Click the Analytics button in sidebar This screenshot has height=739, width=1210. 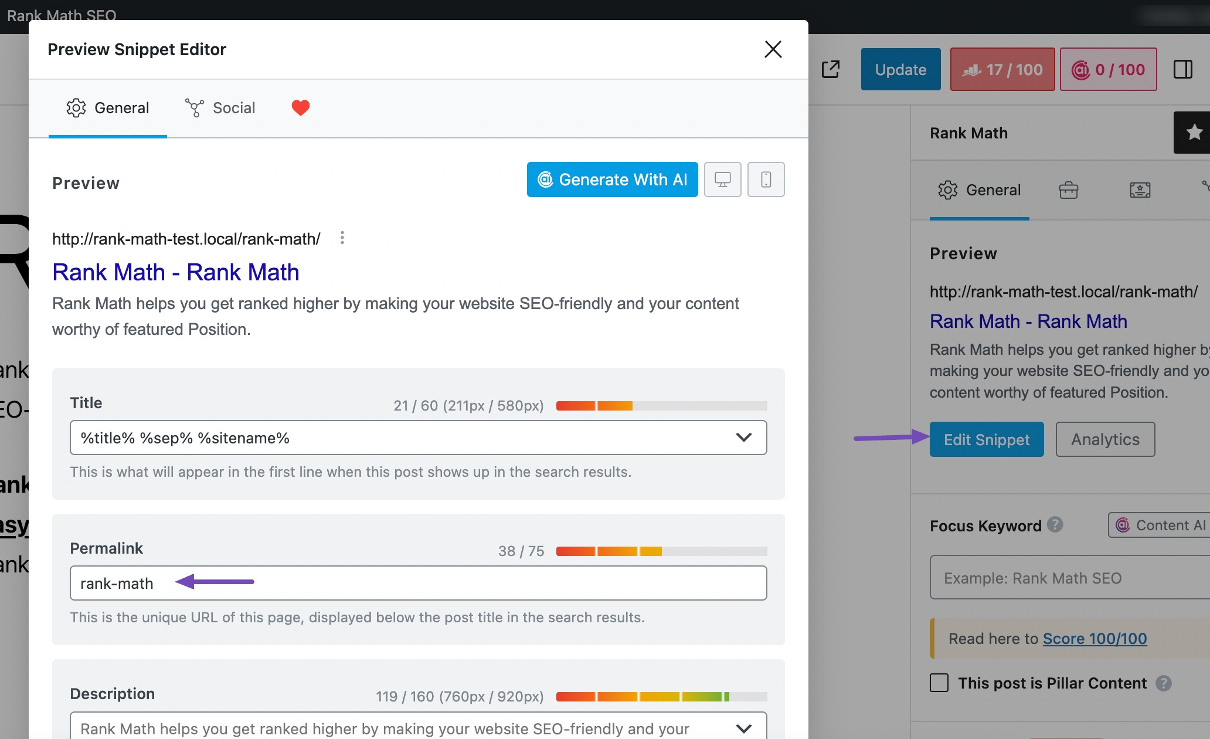tap(1106, 439)
